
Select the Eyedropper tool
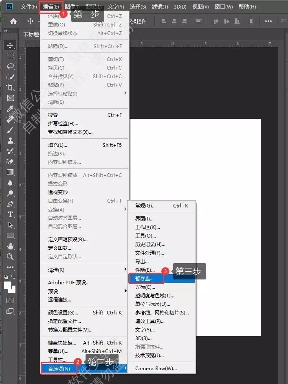[x=10, y=109]
